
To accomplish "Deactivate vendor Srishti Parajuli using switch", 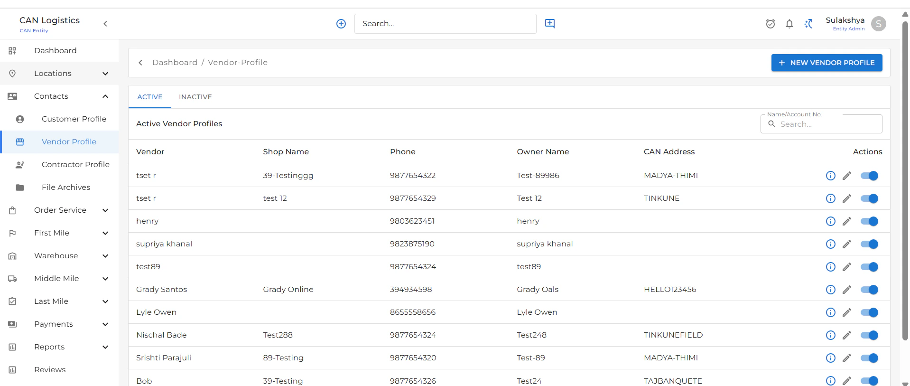I will click(x=870, y=358).
